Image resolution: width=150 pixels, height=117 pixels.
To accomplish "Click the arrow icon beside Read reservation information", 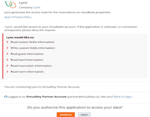I will pyautogui.click(x=7, y=66).
